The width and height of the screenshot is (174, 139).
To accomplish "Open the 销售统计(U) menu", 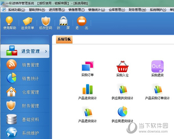I will click(97, 10).
